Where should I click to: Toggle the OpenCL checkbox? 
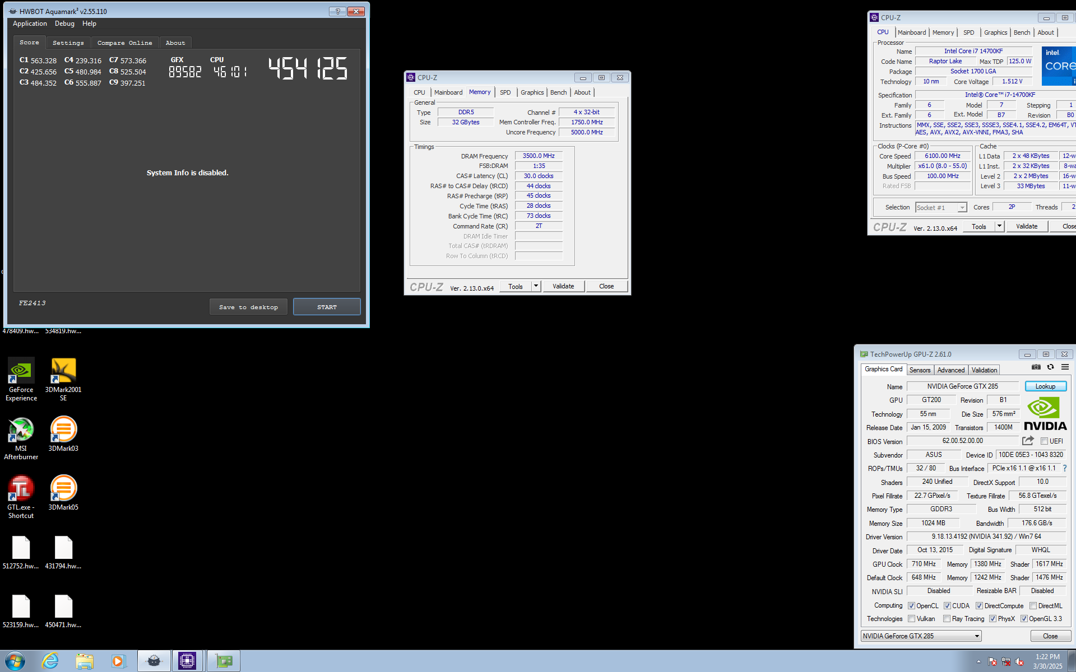911,606
